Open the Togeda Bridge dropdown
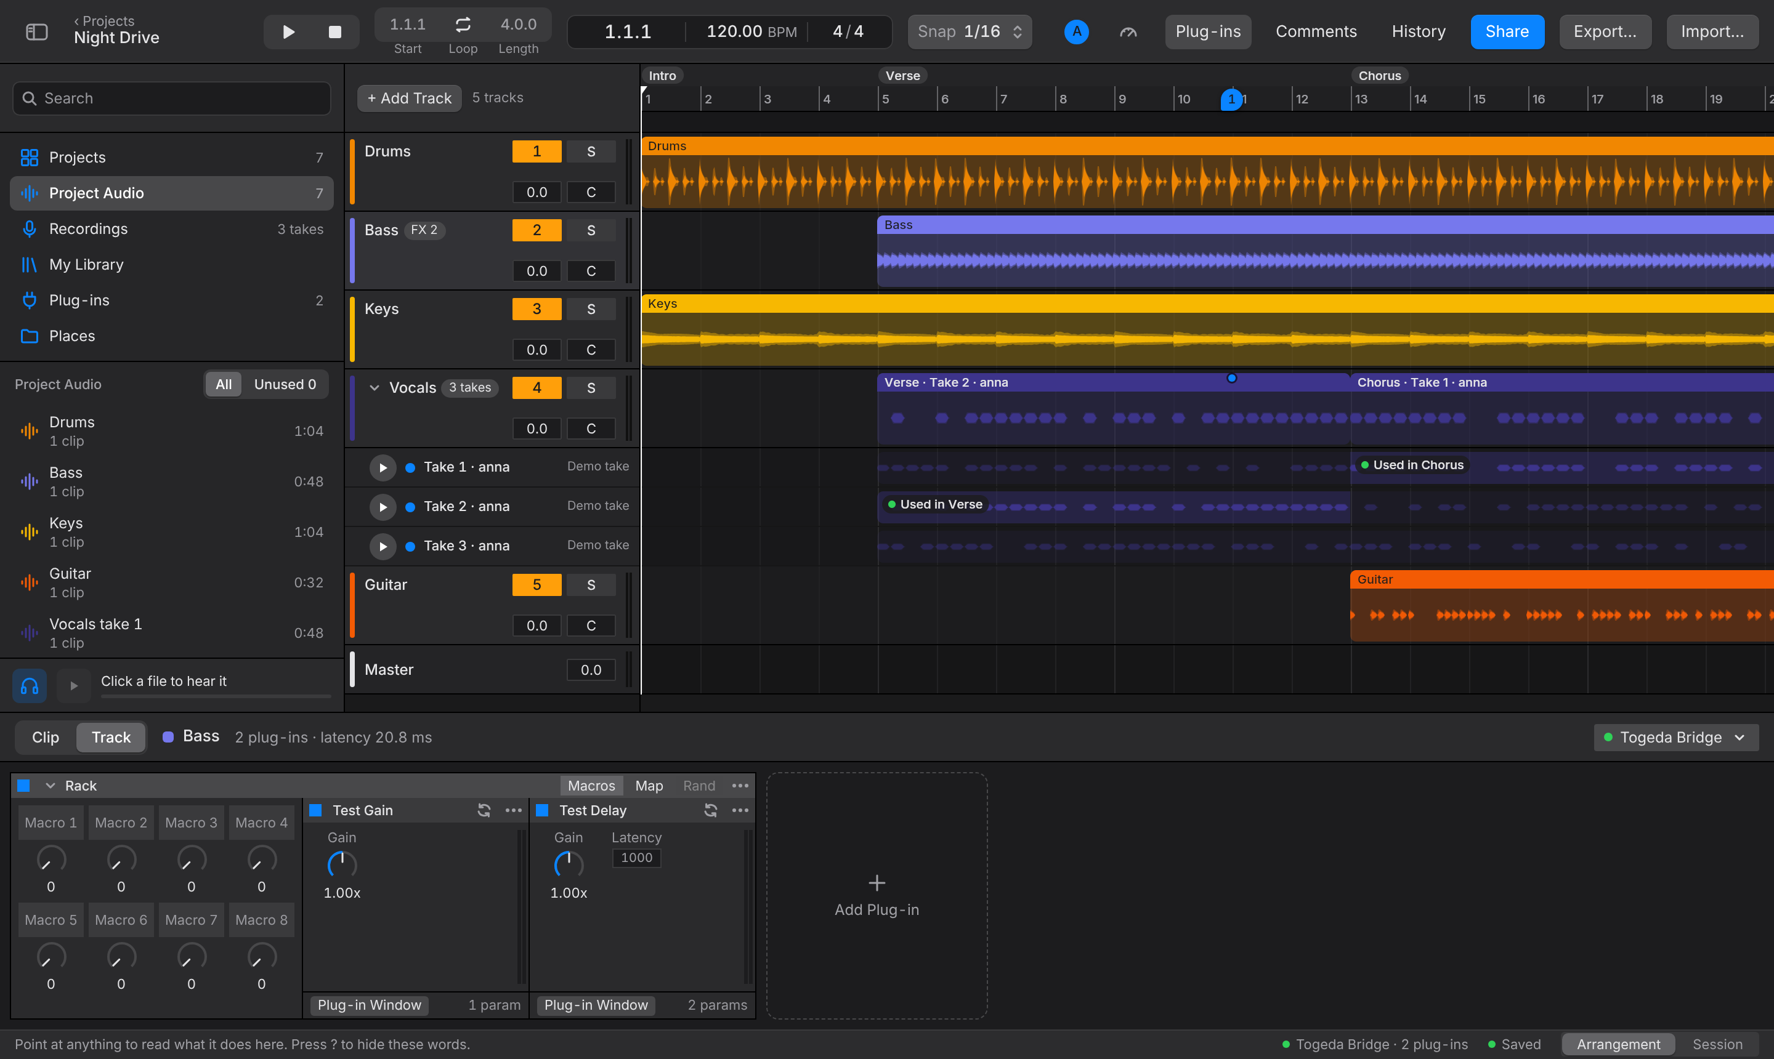Viewport: 1774px width, 1059px height. pyautogui.click(x=1675, y=737)
